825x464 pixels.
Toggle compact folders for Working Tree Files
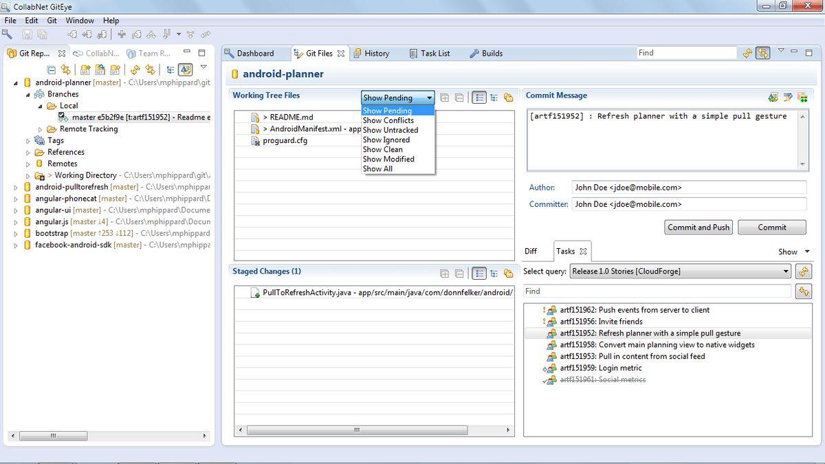(508, 98)
